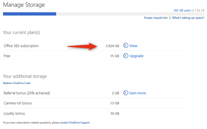
Task: Select the Free plan's 15 GB value
Action: click(x=115, y=56)
